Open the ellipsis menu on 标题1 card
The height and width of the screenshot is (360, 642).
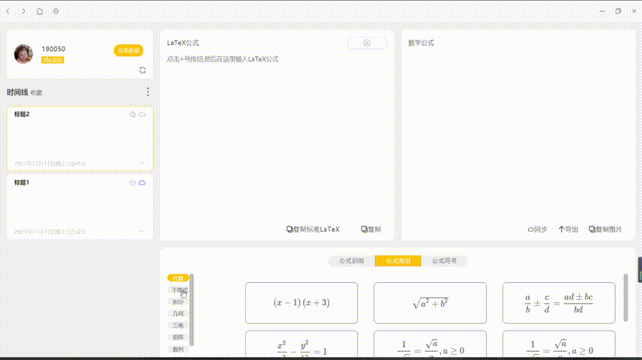tap(142, 231)
